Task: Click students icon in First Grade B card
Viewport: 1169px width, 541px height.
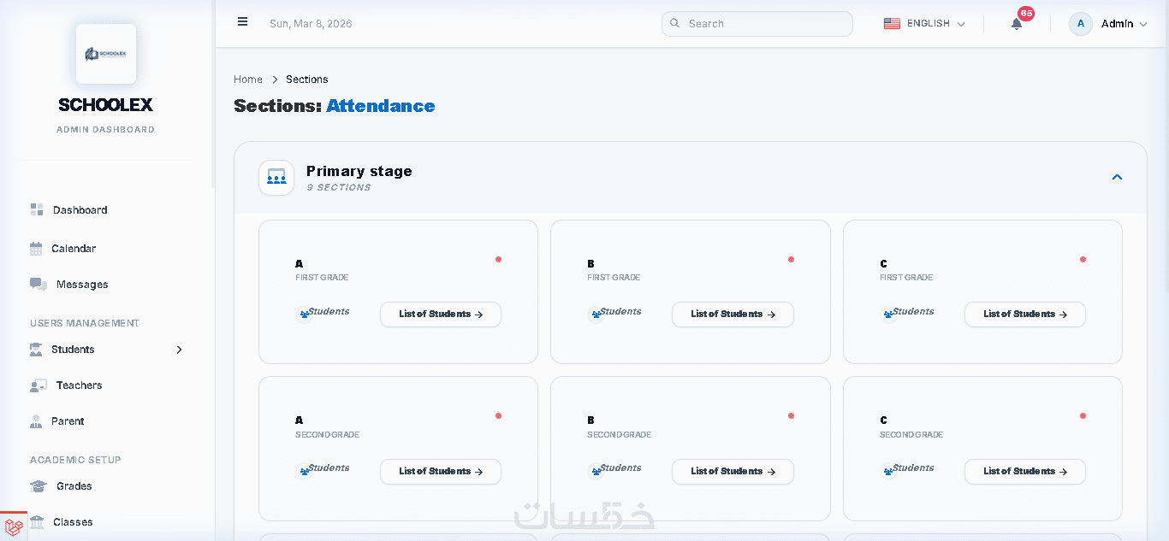Action: click(x=596, y=315)
